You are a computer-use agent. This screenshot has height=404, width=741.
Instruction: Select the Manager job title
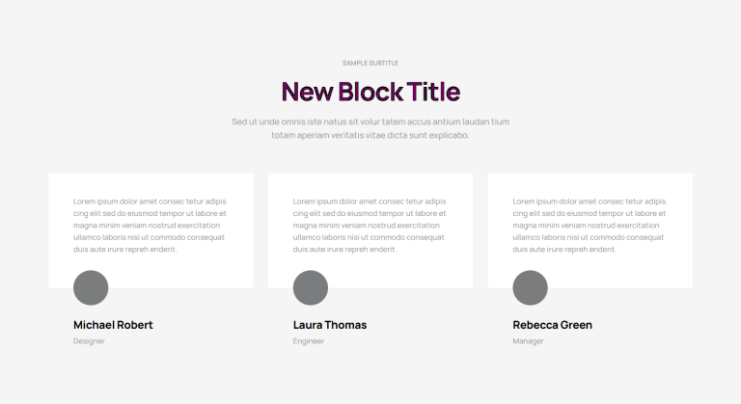pos(529,341)
